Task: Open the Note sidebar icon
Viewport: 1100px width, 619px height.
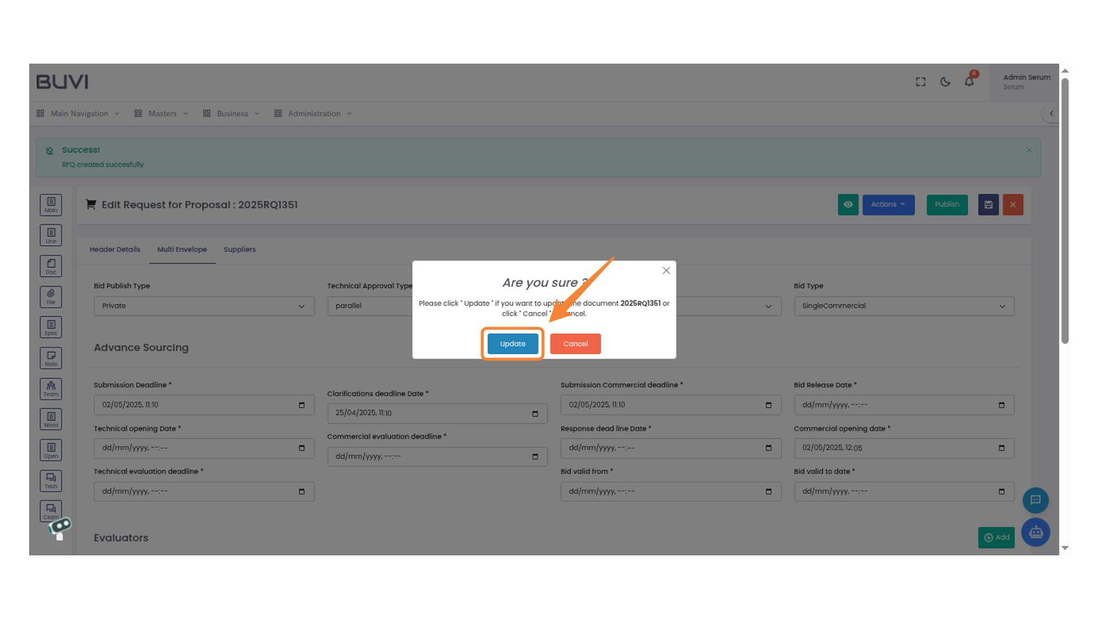Action: click(51, 358)
